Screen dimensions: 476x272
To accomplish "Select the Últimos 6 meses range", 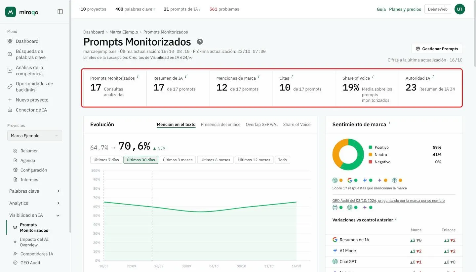I will click(216, 160).
